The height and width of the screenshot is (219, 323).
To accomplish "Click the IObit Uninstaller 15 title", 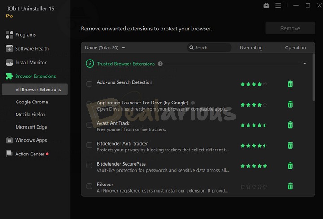I will coord(31,9).
